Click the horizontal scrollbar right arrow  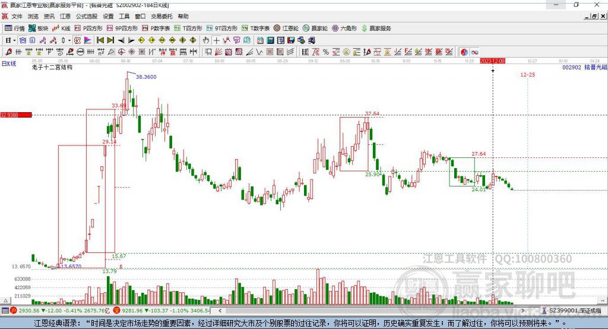pyautogui.click(x=522, y=311)
